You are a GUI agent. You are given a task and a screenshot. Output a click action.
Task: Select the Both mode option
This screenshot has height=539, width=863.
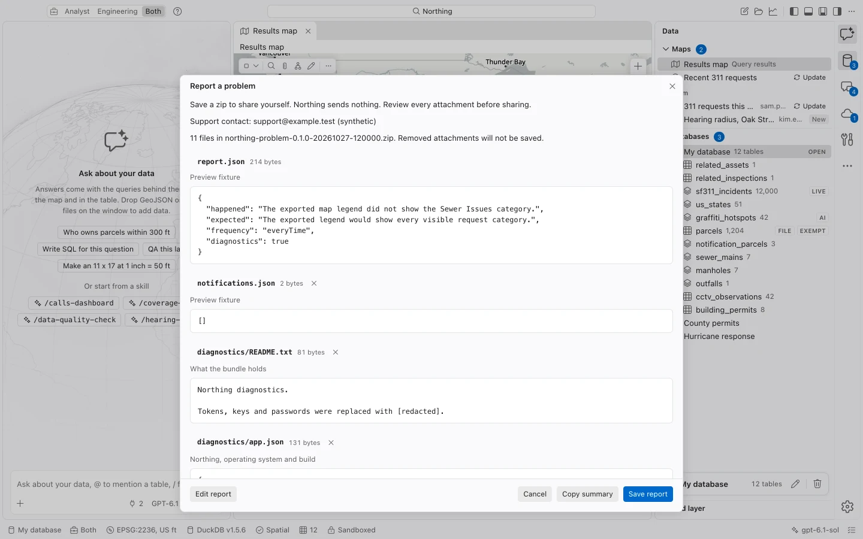pyautogui.click(x=153, y=11)
